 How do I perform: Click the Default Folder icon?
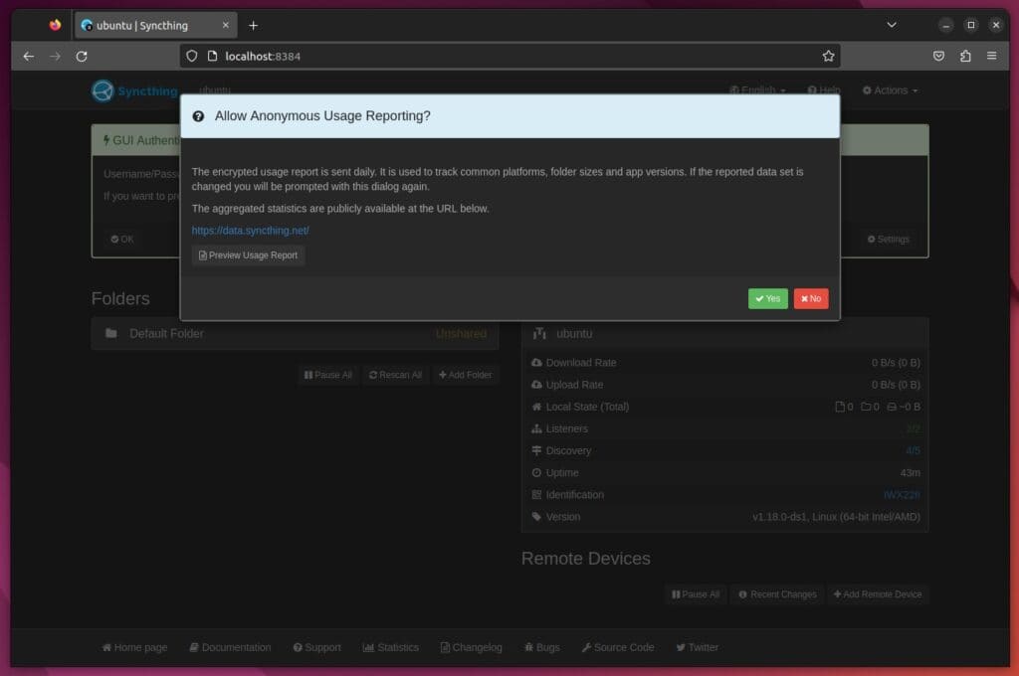click(x=111, y=333)
